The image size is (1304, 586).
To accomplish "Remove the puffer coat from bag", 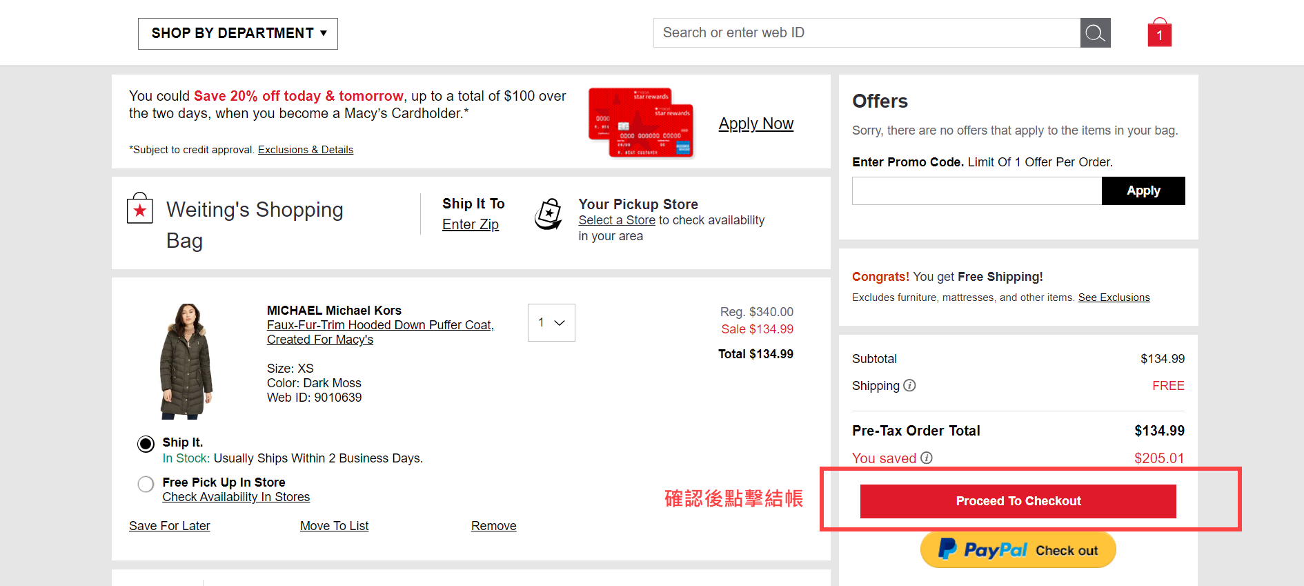I will pos(493,526).
